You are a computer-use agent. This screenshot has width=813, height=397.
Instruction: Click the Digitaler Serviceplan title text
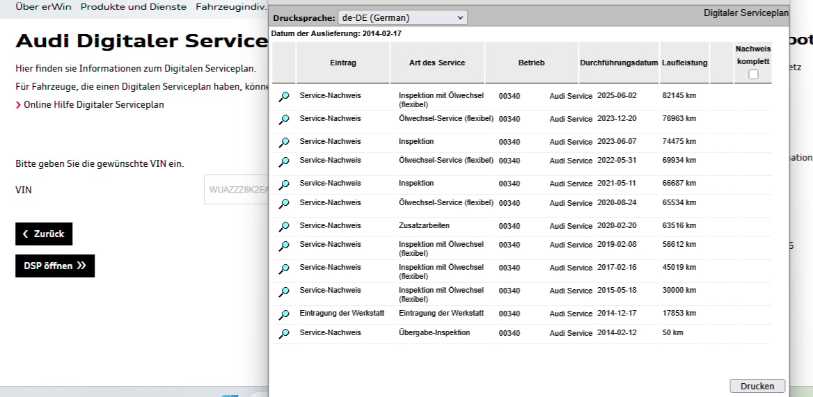click(746, 13)
